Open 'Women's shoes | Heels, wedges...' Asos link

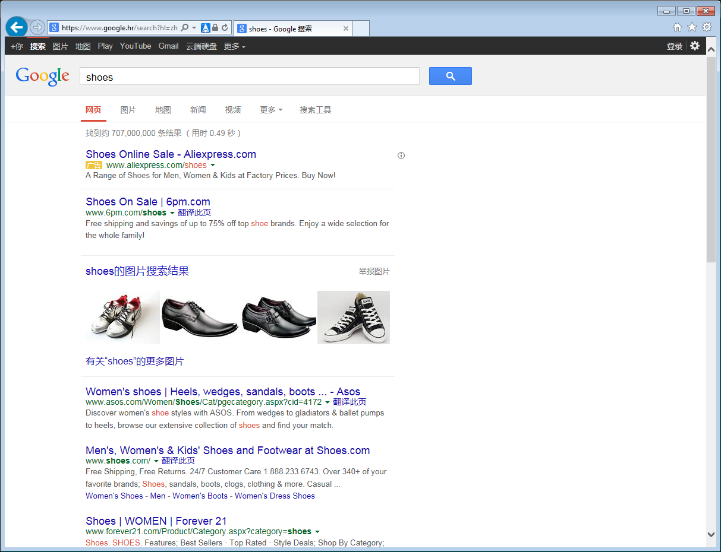223,392
